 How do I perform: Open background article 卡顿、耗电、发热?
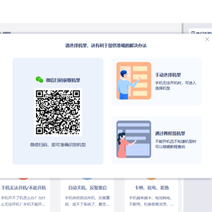[x=151, y=188]
